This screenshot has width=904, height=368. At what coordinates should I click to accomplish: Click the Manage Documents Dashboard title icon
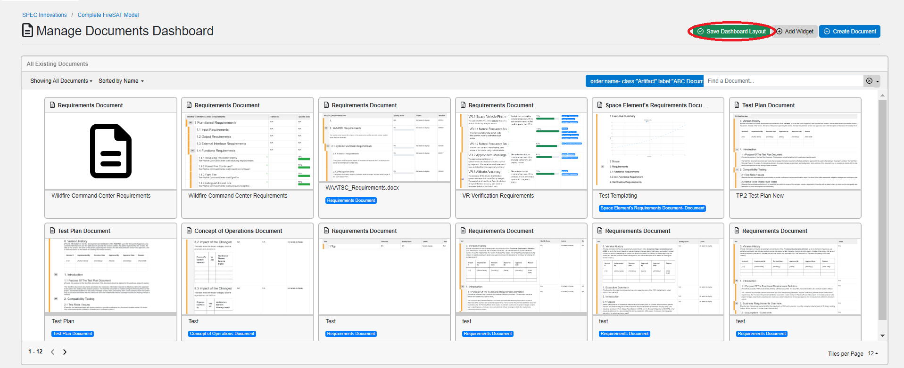28,31
